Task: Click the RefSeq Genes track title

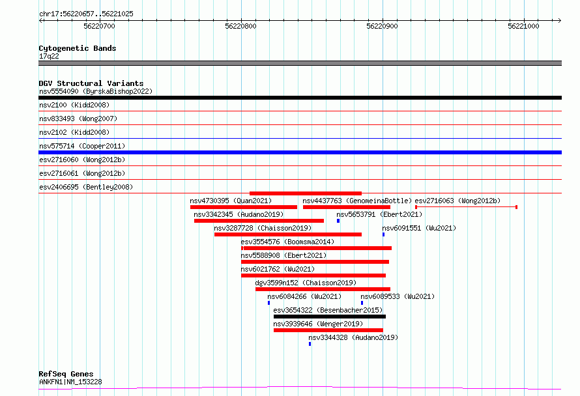Action: (66, 374)
